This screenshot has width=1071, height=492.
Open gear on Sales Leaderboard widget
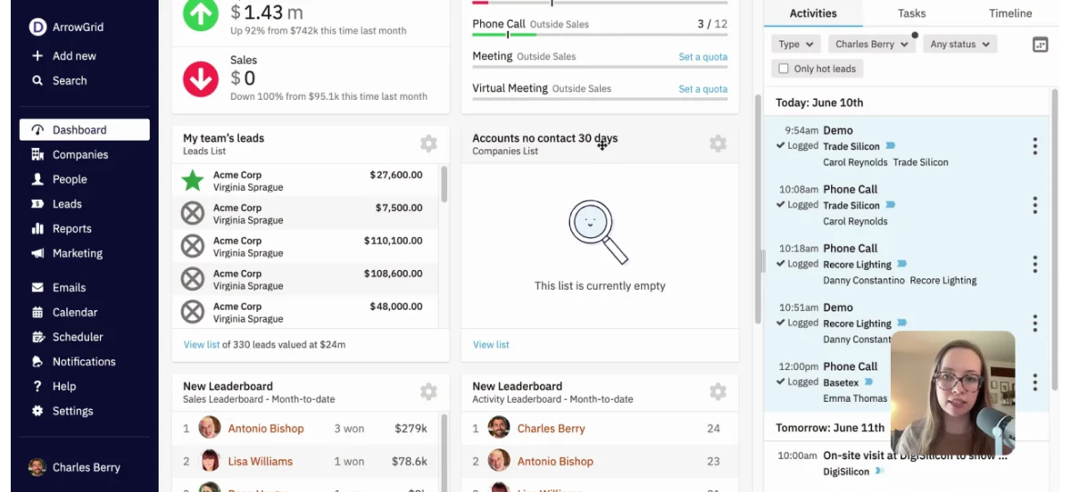[428, 391]
